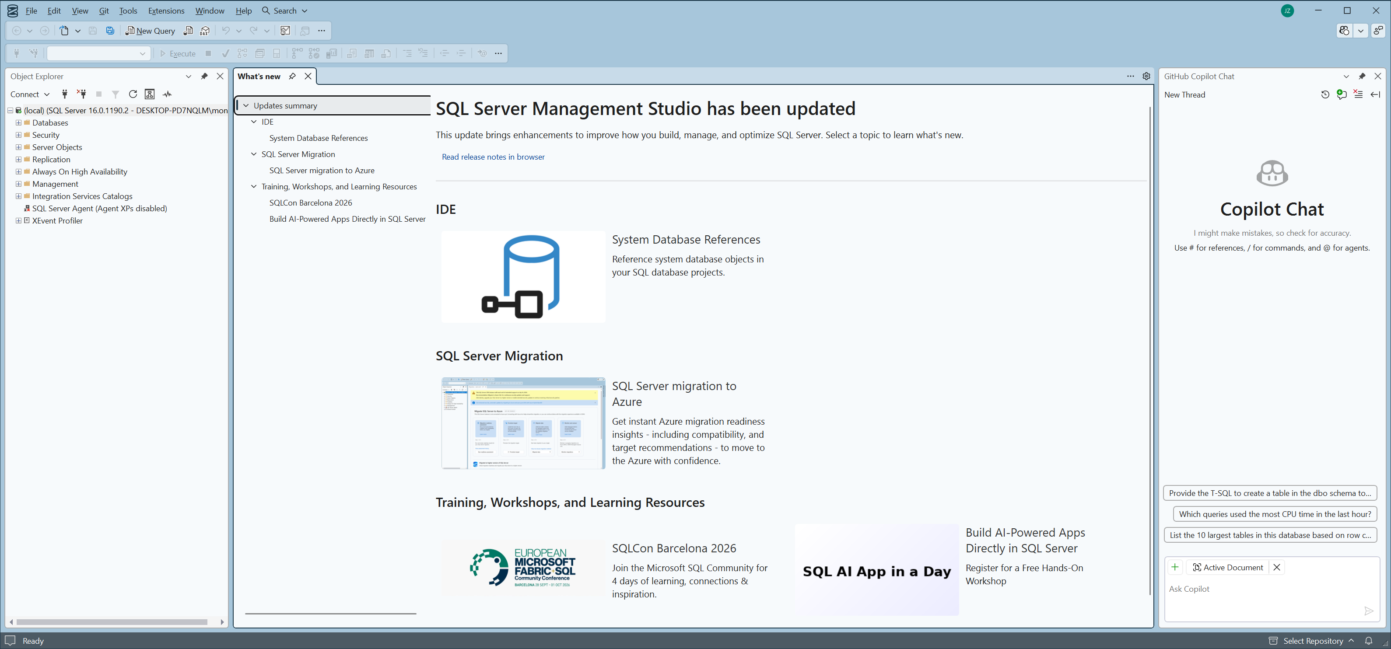Click the Activity Monitor chart icon in toolbar
This screenshot has height=649, width=1391.
click(285, 31)
